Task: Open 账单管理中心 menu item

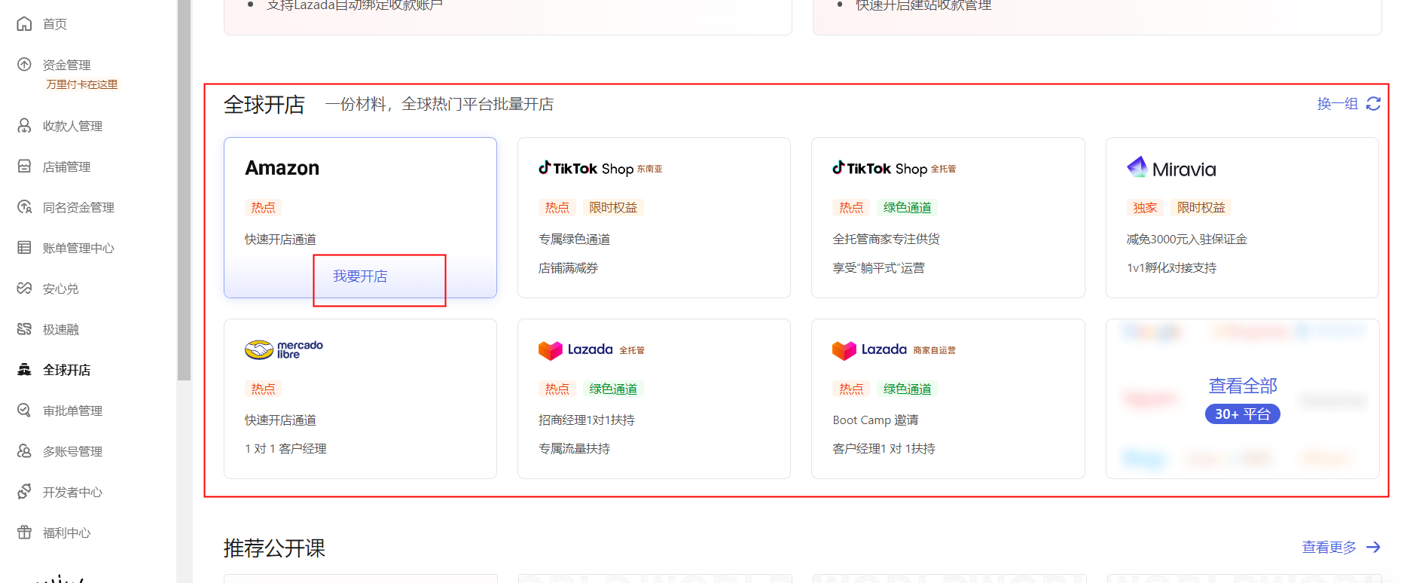Action: click(78, 248)
